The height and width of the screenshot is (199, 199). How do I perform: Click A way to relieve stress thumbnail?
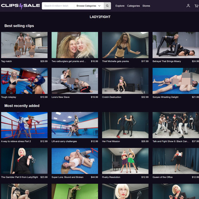pos(24,125)
